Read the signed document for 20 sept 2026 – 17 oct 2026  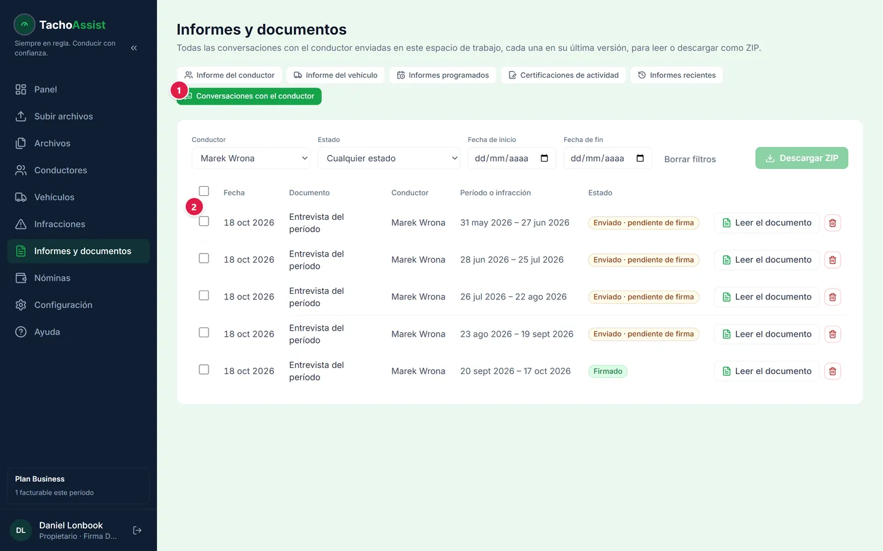click(766, 371)
